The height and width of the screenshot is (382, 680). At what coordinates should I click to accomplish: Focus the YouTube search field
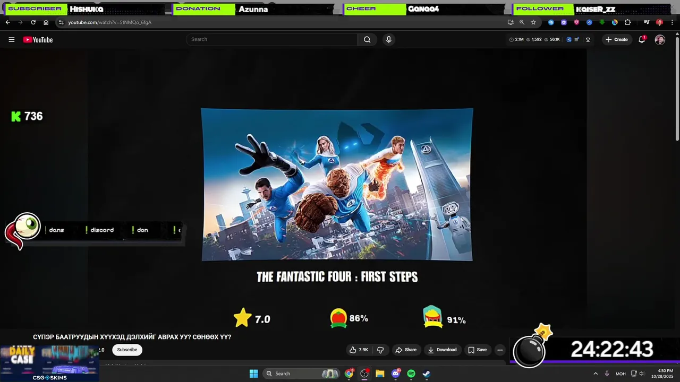click(x=273, y=39)
